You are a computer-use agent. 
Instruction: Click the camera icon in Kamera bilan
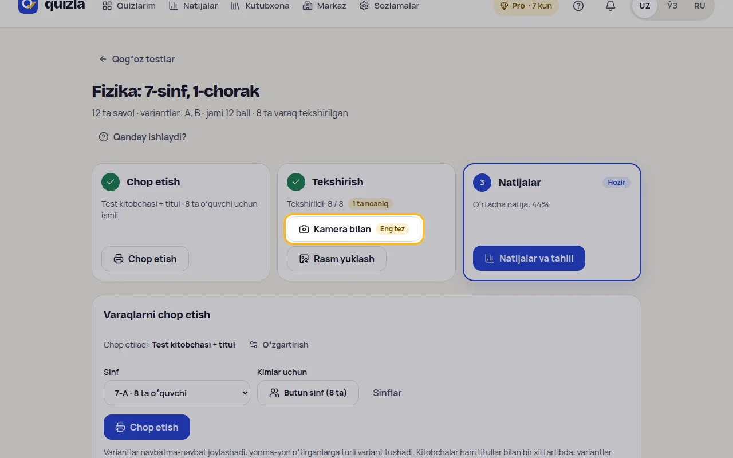(304, 229)
